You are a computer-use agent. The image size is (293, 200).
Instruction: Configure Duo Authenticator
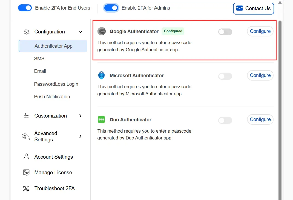[260, 119]
